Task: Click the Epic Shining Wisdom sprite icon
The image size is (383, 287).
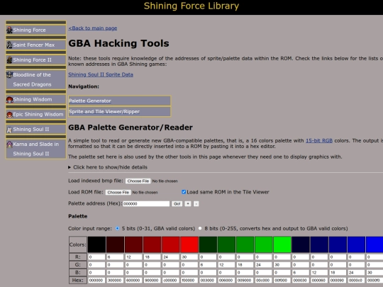Action: [9, 114]
